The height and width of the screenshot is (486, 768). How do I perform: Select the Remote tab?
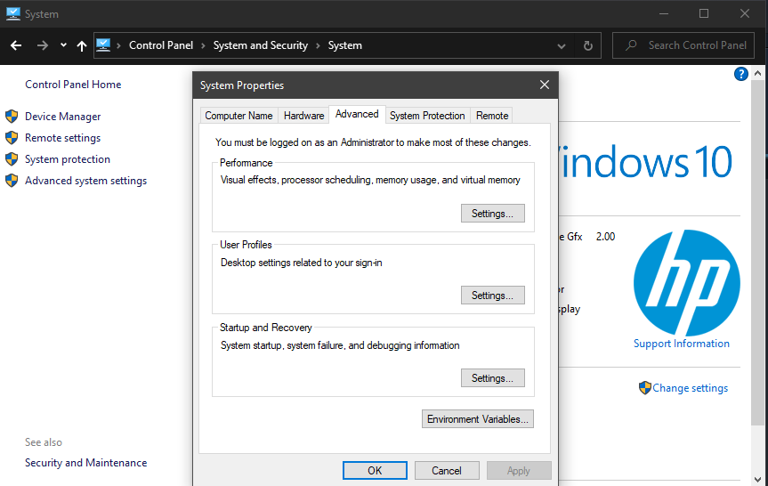[x=492, y=116]
